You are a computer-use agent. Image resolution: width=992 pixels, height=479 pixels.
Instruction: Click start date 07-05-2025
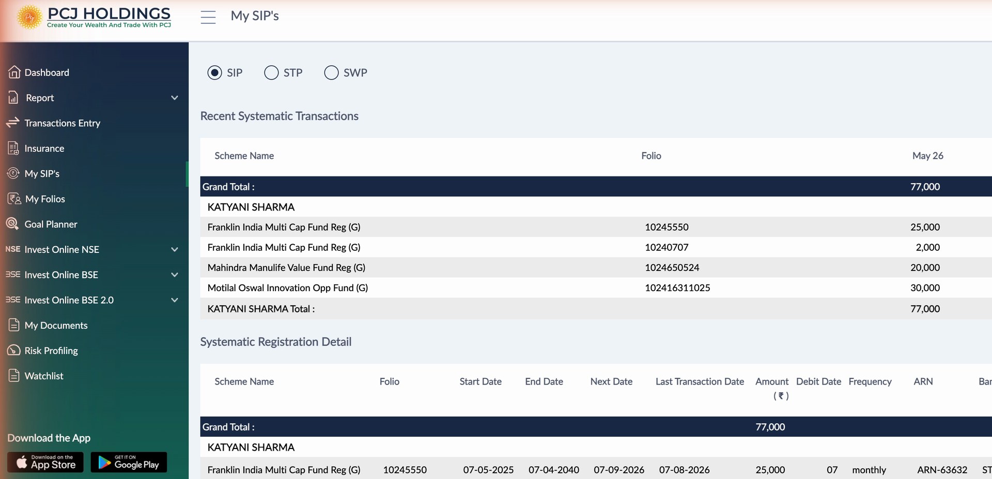click(x=488, y=470)
